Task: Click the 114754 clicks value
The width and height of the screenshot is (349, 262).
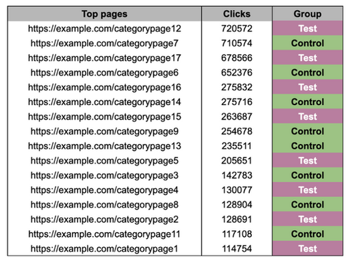Action: point(237,248)
